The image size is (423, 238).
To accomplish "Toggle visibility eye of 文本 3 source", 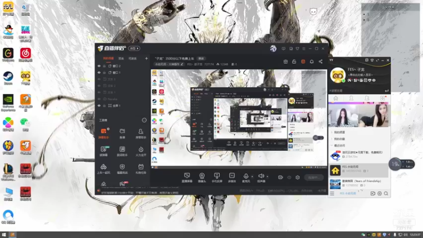I will point(99,79).
